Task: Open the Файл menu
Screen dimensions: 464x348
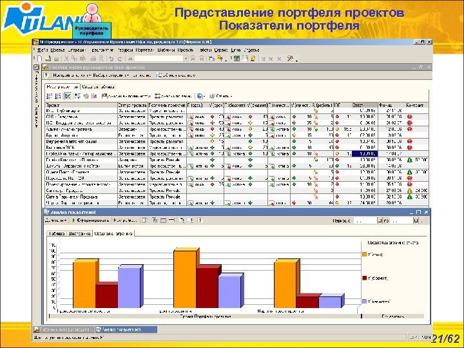Action: pos(43,50)
